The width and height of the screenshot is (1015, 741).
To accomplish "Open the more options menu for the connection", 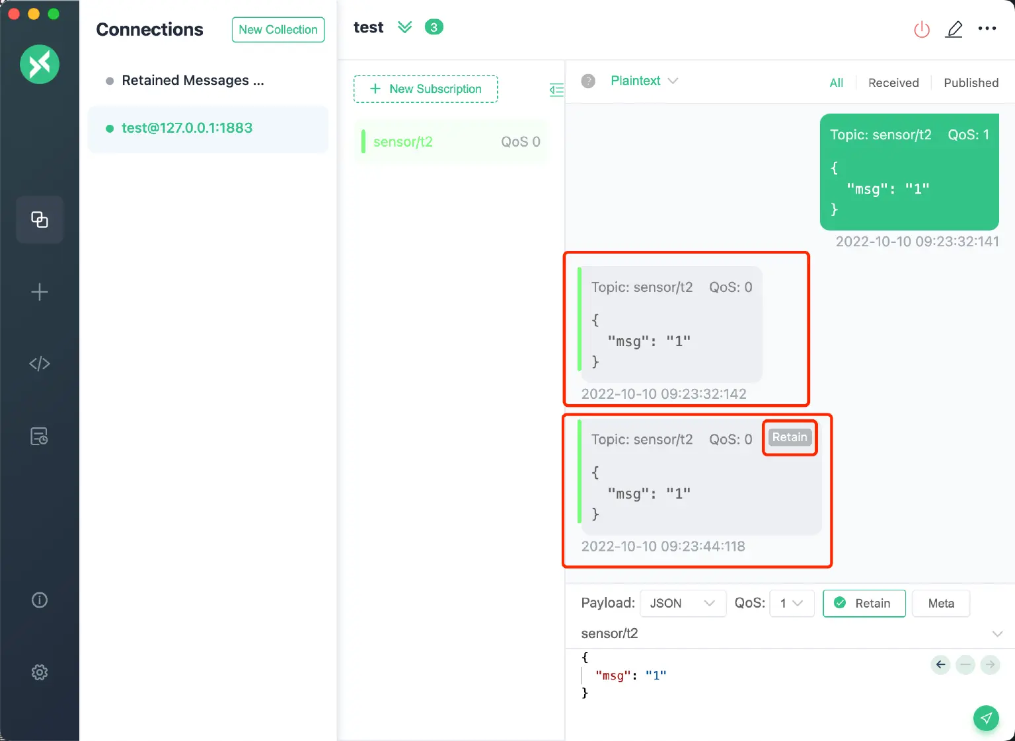I will click(x=987, y=28).
